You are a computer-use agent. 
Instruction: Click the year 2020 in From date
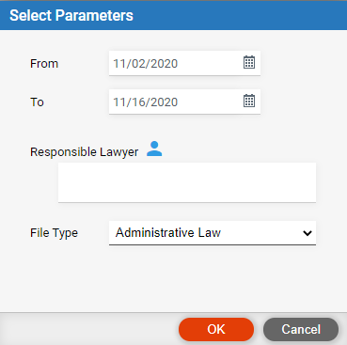pyautogui.click(x=164, y=64)
